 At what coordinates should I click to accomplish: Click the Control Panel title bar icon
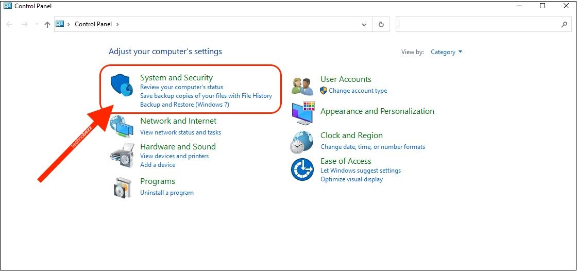pos(7,6)
